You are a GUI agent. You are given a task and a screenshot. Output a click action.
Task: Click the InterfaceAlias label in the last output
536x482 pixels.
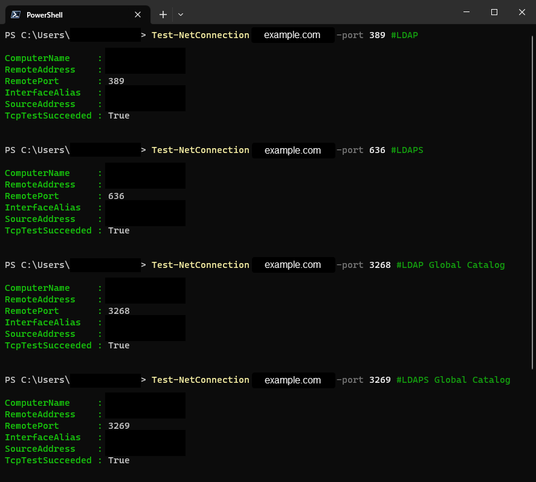tap(42, 437)
